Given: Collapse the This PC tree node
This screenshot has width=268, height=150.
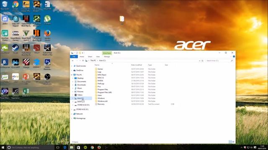Looking at the screenshot, I should (72, 75).
